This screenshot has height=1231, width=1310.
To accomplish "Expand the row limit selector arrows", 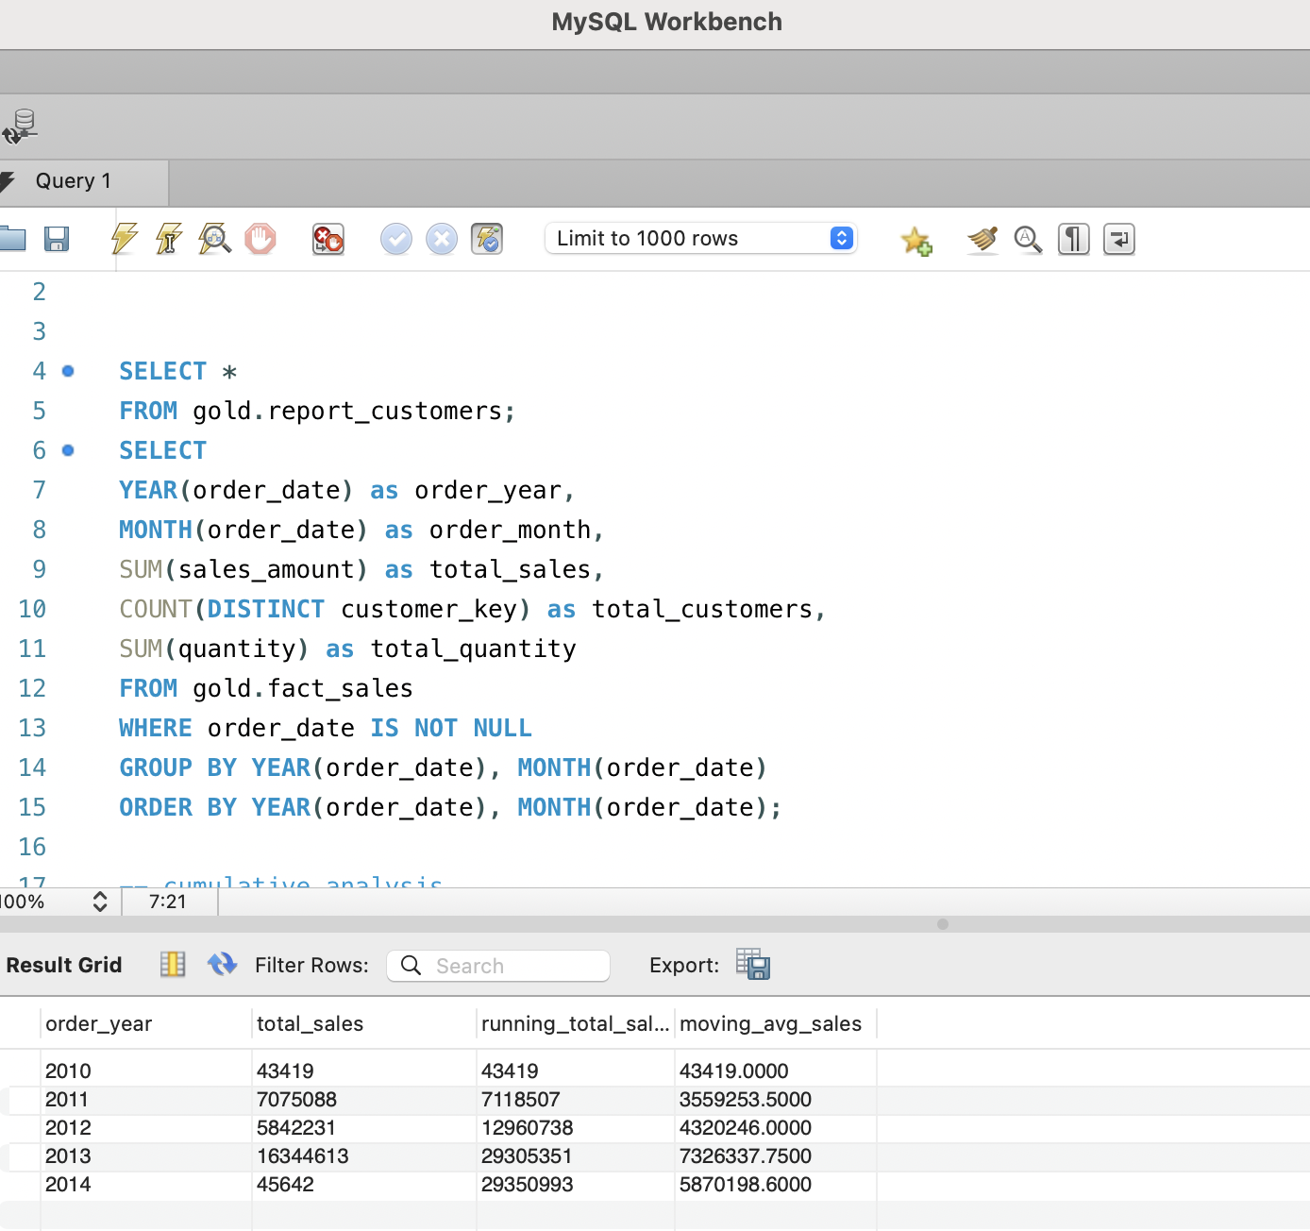I will tap(839, 238).
